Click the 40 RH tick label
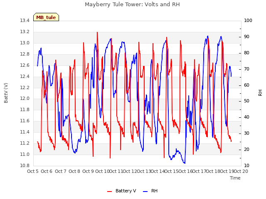 pos(246,117)
